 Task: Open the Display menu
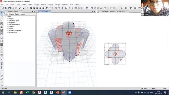coord(51,5)
